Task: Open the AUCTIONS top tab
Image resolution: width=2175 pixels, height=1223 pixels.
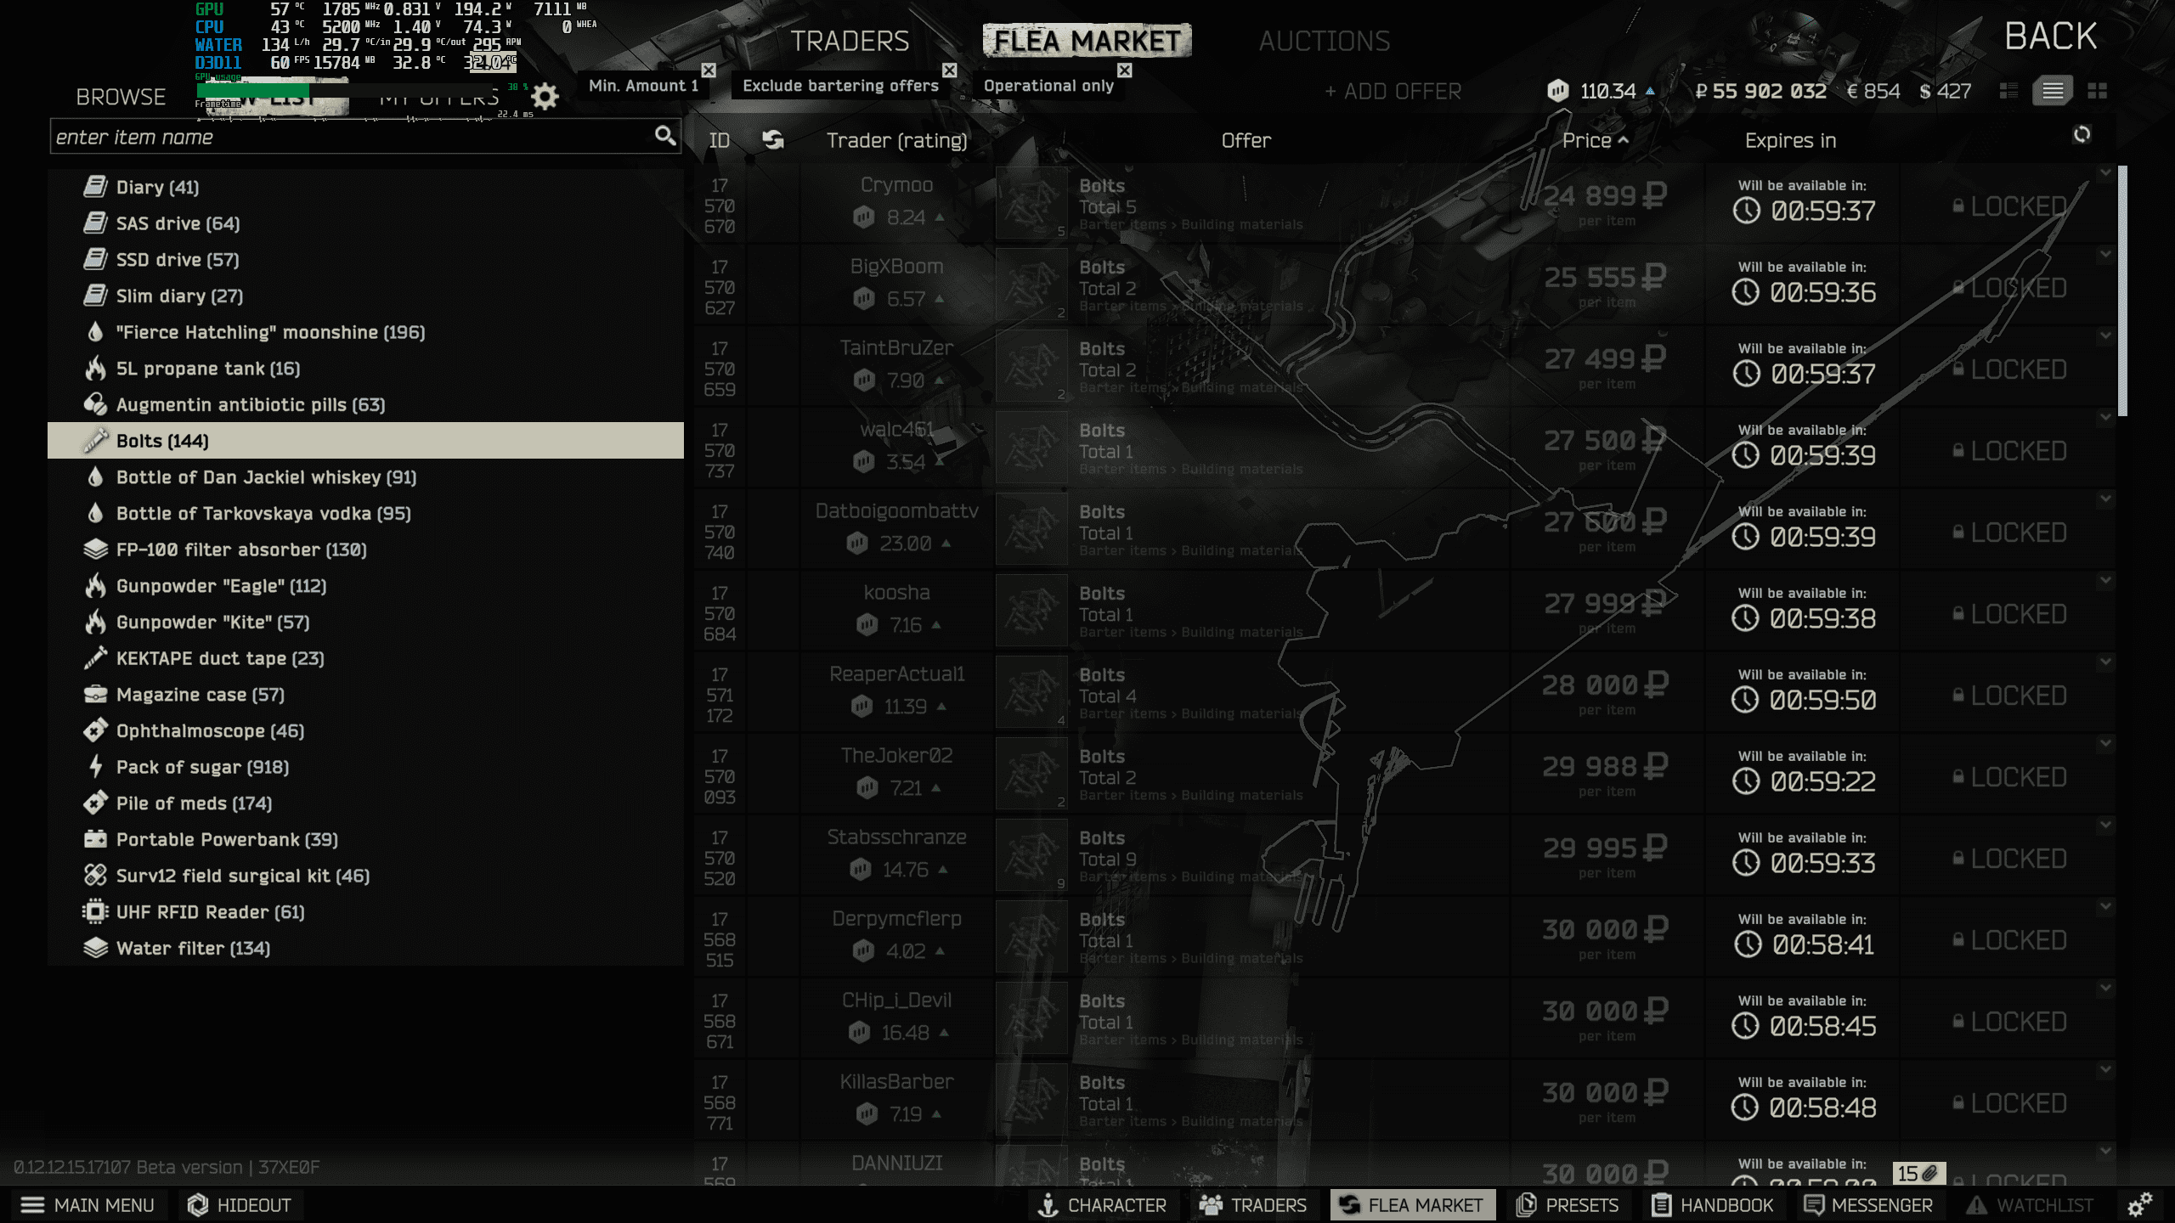Action: pyautogui.click(x=1325, y=41)
